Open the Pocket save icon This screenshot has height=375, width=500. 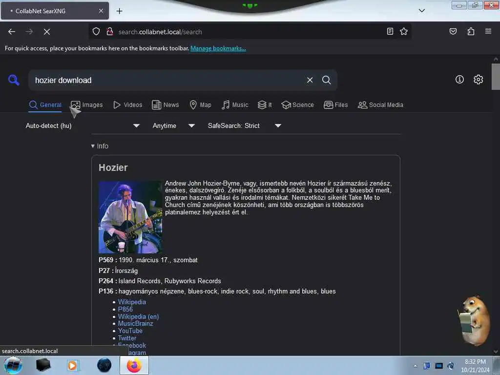tap(453, 31)
